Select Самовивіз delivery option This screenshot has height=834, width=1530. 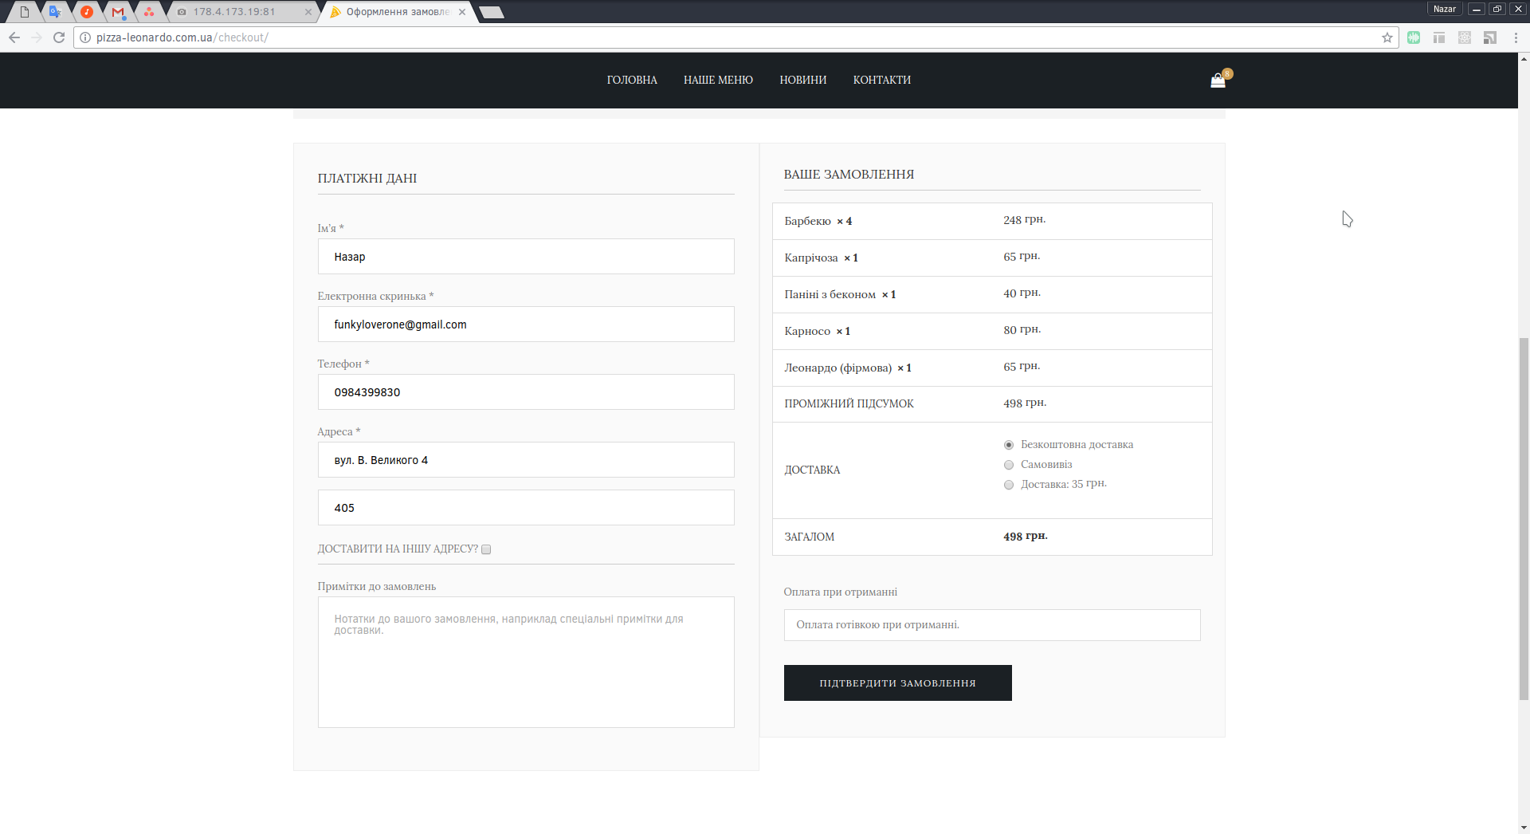click(x=1009, y=465)
